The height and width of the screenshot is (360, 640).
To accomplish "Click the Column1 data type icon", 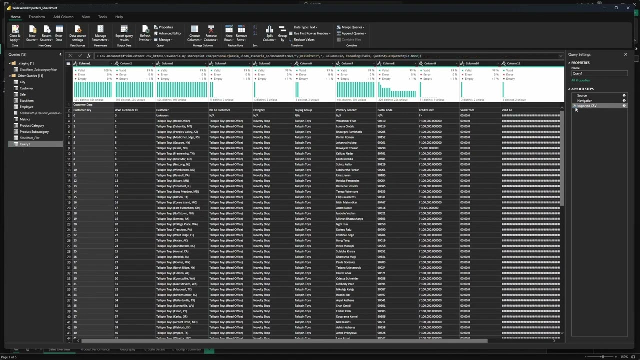I will coord(75,63).
